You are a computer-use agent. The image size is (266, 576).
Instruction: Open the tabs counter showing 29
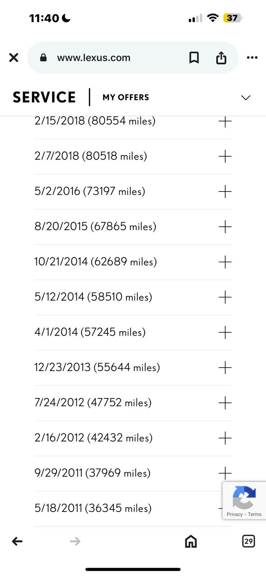tap(248, 541)
